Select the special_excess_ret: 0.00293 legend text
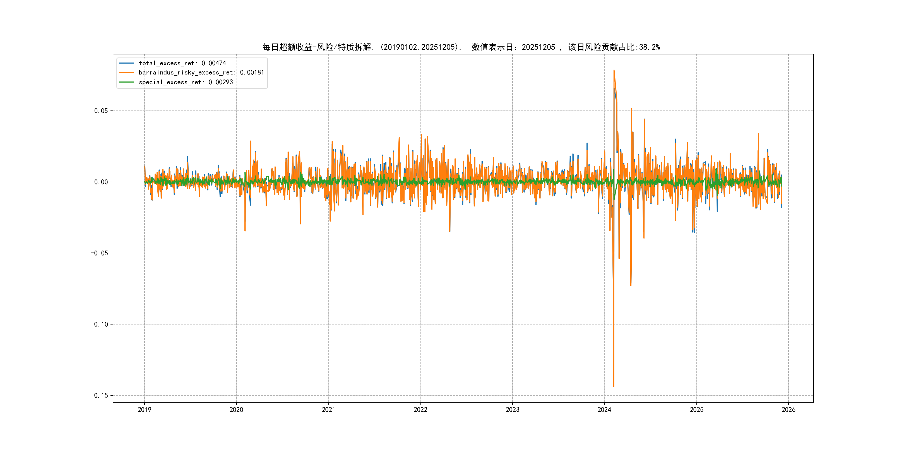 click(x=186, y=82)
